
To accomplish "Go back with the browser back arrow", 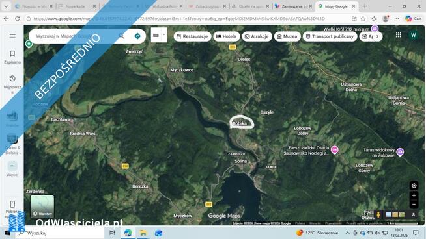I will (x=6, y=19).
